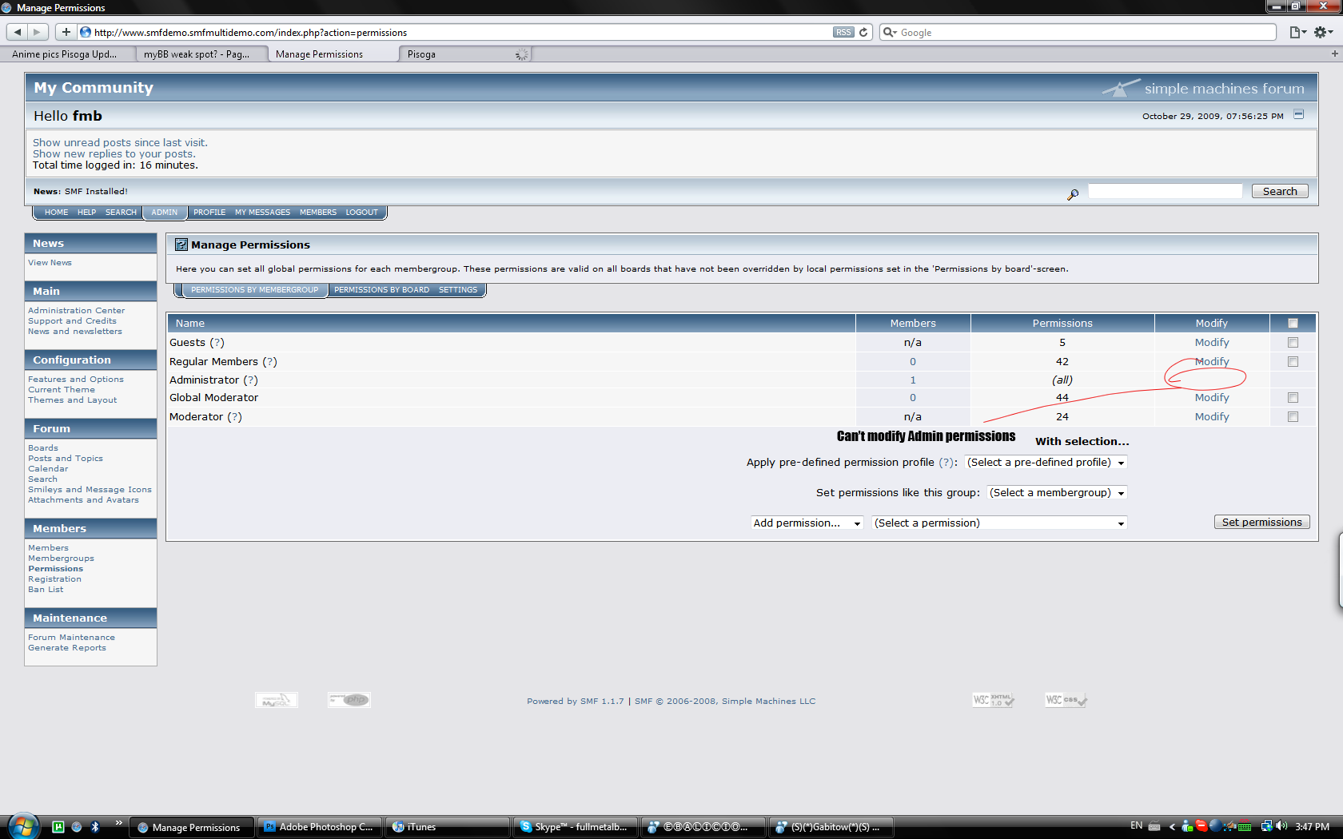
Task: Click the Set permissions button
Action: click(x=1261, y=522)
